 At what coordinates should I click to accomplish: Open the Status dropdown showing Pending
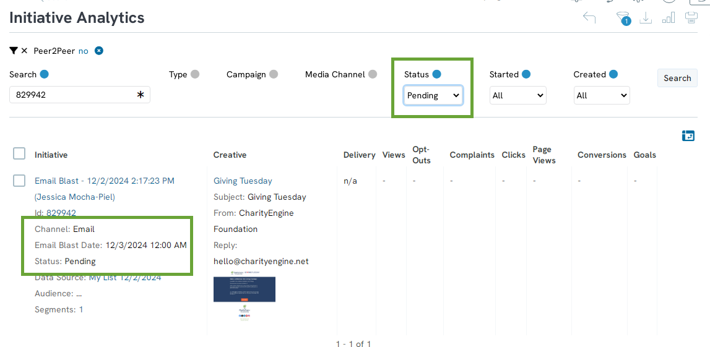pos(433,95)
